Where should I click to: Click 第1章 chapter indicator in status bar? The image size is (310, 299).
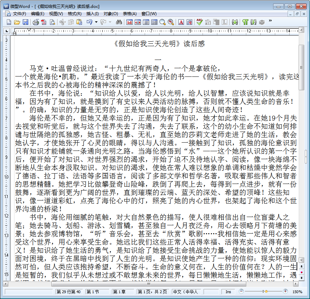pos(123,292)
